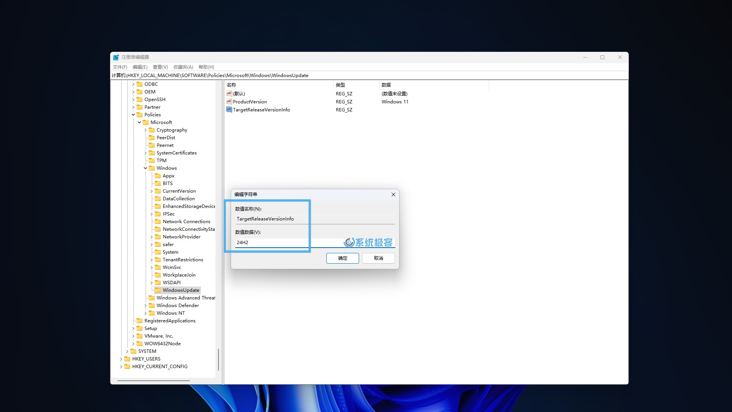Collapse the Windows tree node
Image resolution: width=732 pixels, height=412 pixels.
pos(145,168)
